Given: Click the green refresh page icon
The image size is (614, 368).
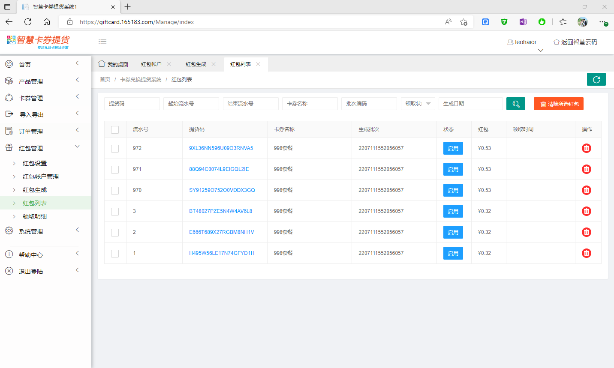Looking at the screenshot, I should [x=596, y=79].
